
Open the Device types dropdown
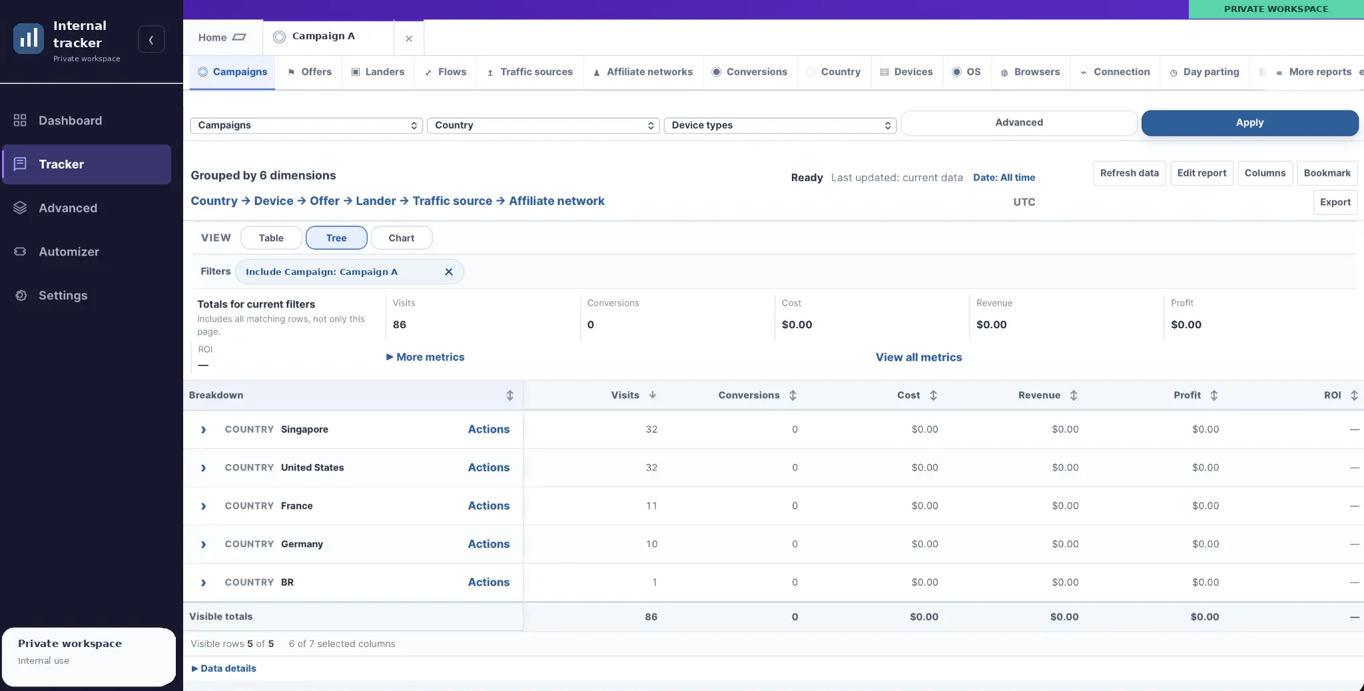pyautogui.click(x=780, y=125)
